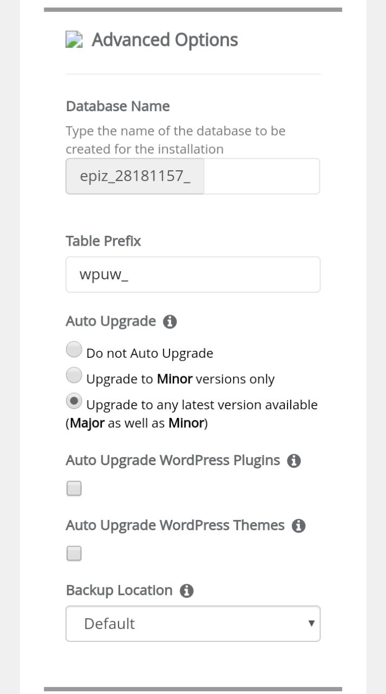Click the Advanced Options header icon
The height and width of the screenshot is (694, 386).
click(74, 40)
